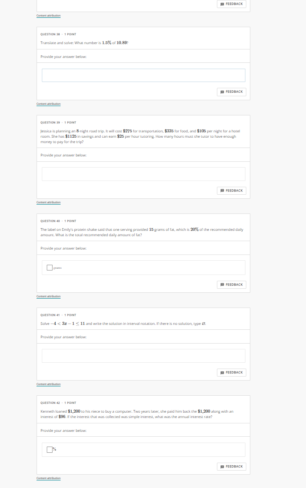
Task: Open Feedback for Question 42
Action: (x=231, y=466)
